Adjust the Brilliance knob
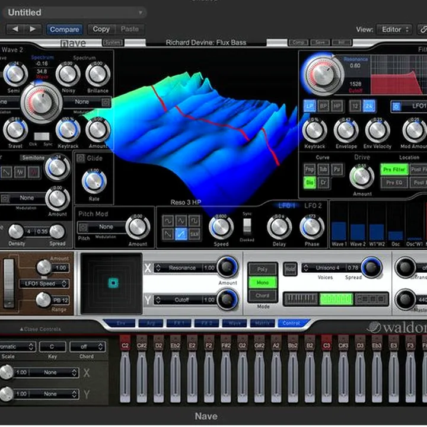This screenshot has width=427, height=427. (97, 74)
